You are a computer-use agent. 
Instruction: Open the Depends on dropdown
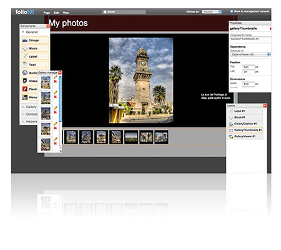click(250, 54)
